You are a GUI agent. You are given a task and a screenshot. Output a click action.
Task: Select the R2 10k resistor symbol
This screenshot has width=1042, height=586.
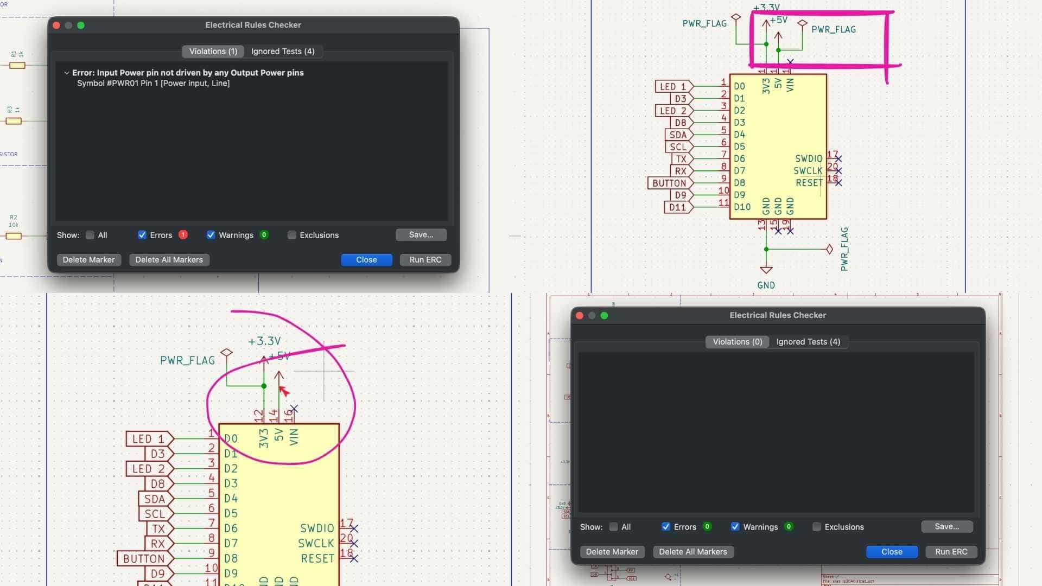pos(14,236)
